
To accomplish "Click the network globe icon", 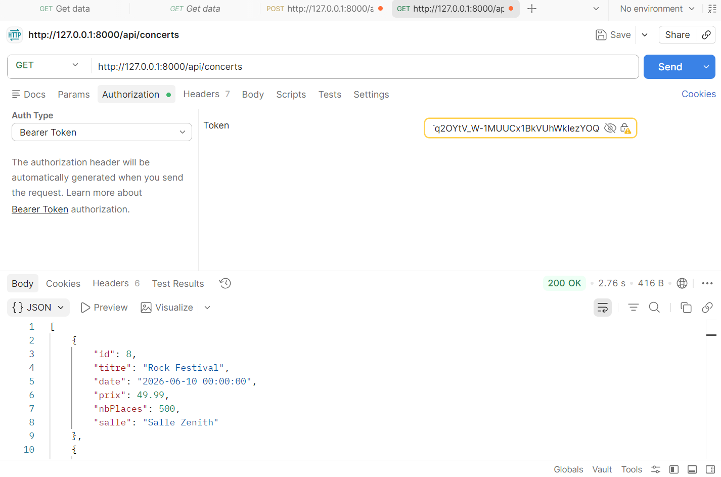I will click(x=682, y=283).
